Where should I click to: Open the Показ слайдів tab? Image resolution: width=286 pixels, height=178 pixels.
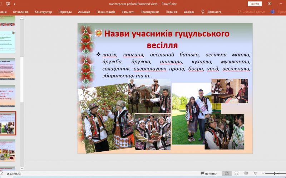point(106,12)
